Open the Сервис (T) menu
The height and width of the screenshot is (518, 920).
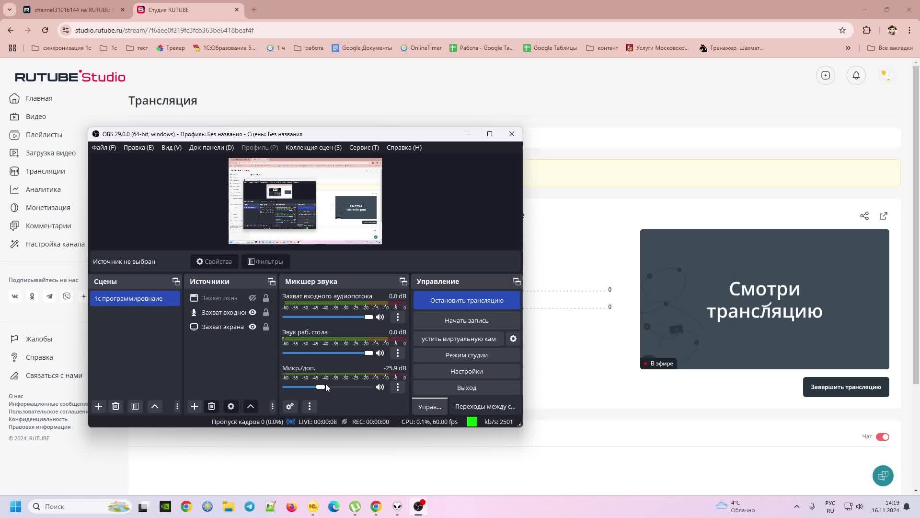tap(364, 147)
